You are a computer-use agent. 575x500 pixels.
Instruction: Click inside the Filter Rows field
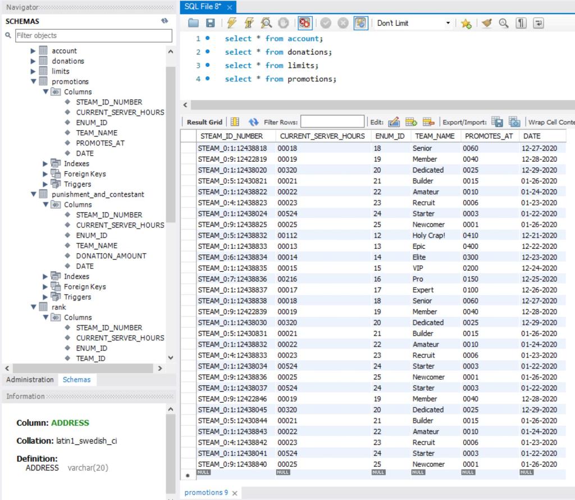(x=332, y=121)
